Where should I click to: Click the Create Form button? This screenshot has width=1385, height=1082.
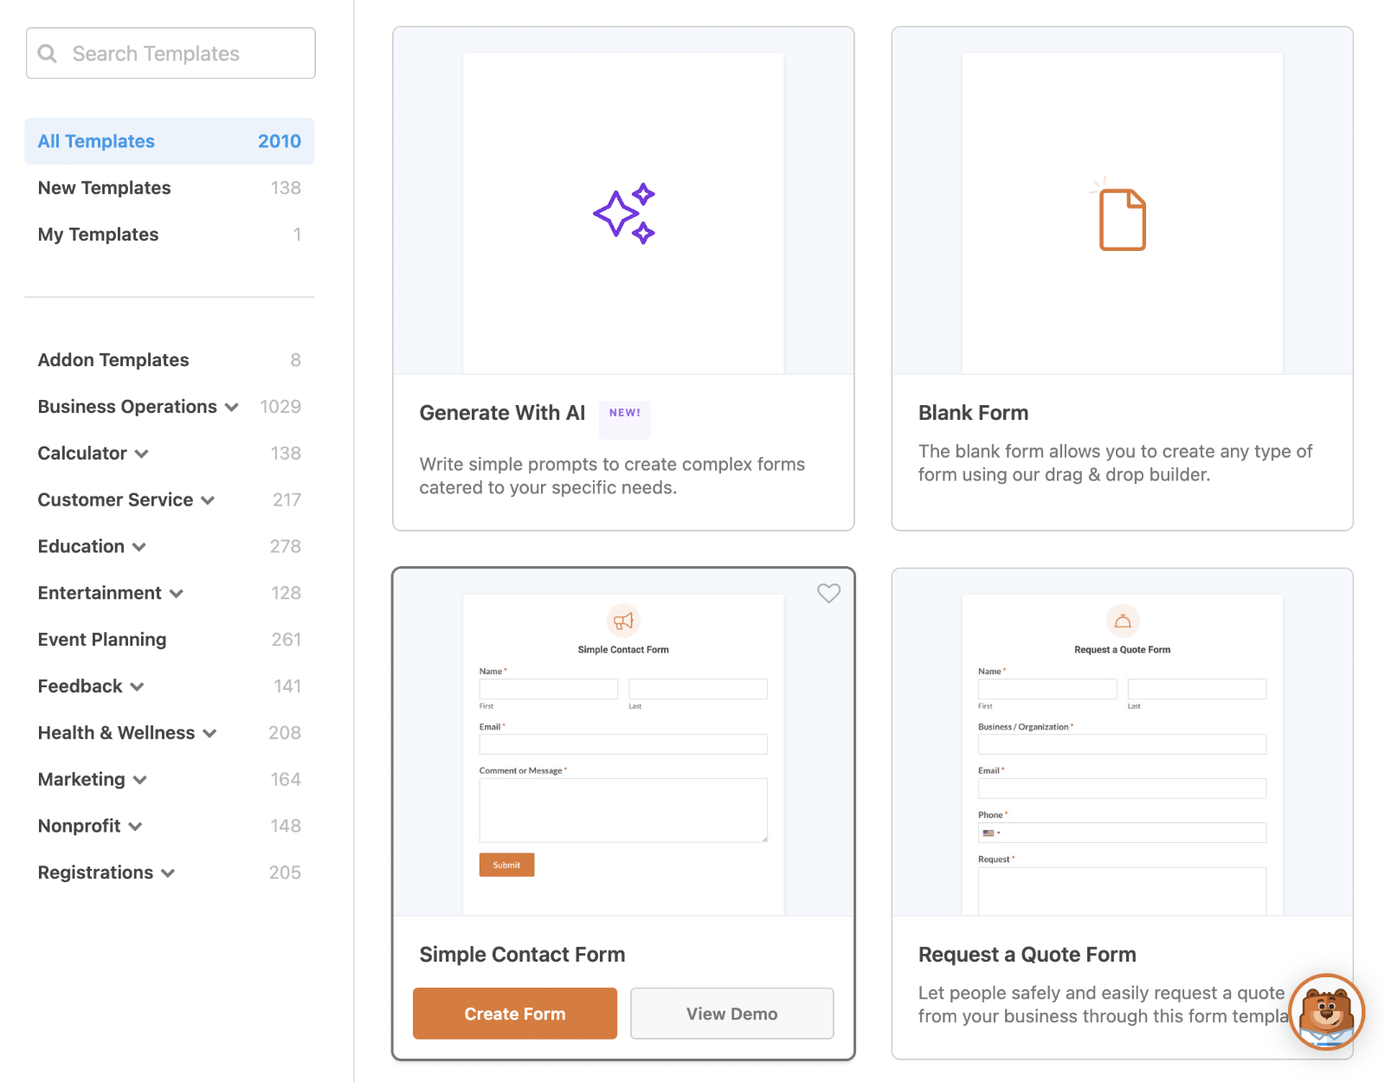[x=514, y=1013]
